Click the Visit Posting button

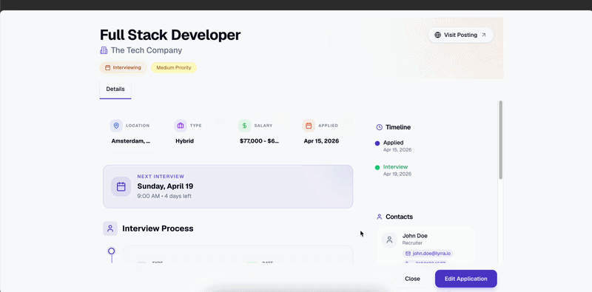[460, 35]
